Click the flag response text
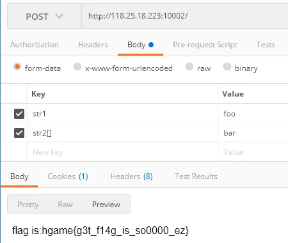The height and width of the screenshot is (243, 288). pyautogui.click(x=100, y=231)
